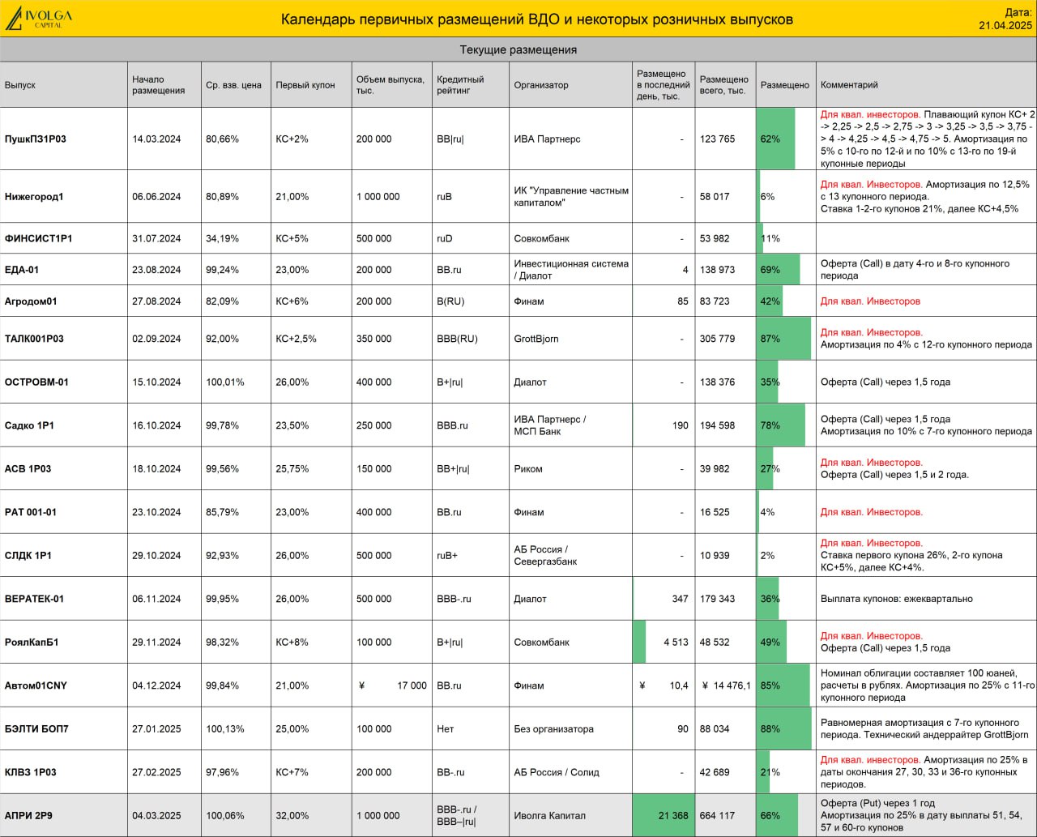Select the total placed value 305 779
This screenshot has height=837, width=1037.
718,339
